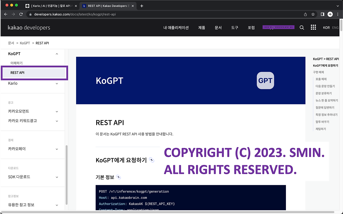Open 이해하기 in the KoGPT sidebar
The height and width of the screenshot is (214, 343).
point(16,63)
